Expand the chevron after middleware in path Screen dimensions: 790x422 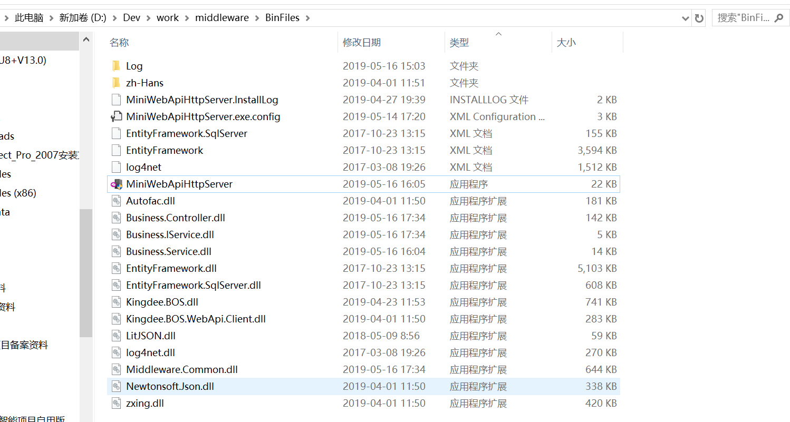[257, 18]
